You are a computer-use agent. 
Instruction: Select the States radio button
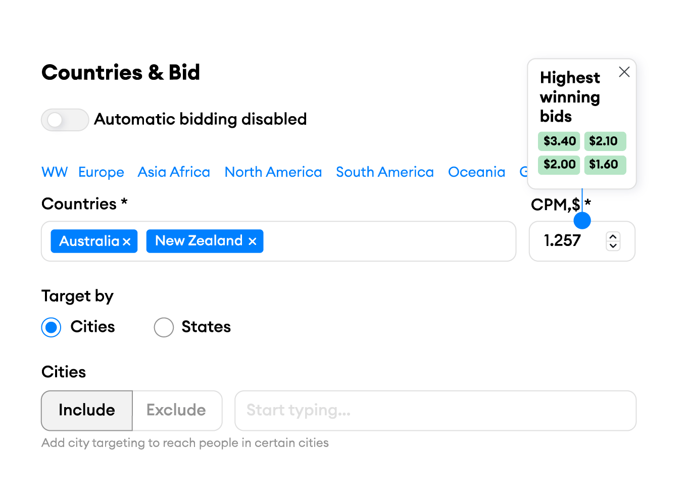point(164,327)
